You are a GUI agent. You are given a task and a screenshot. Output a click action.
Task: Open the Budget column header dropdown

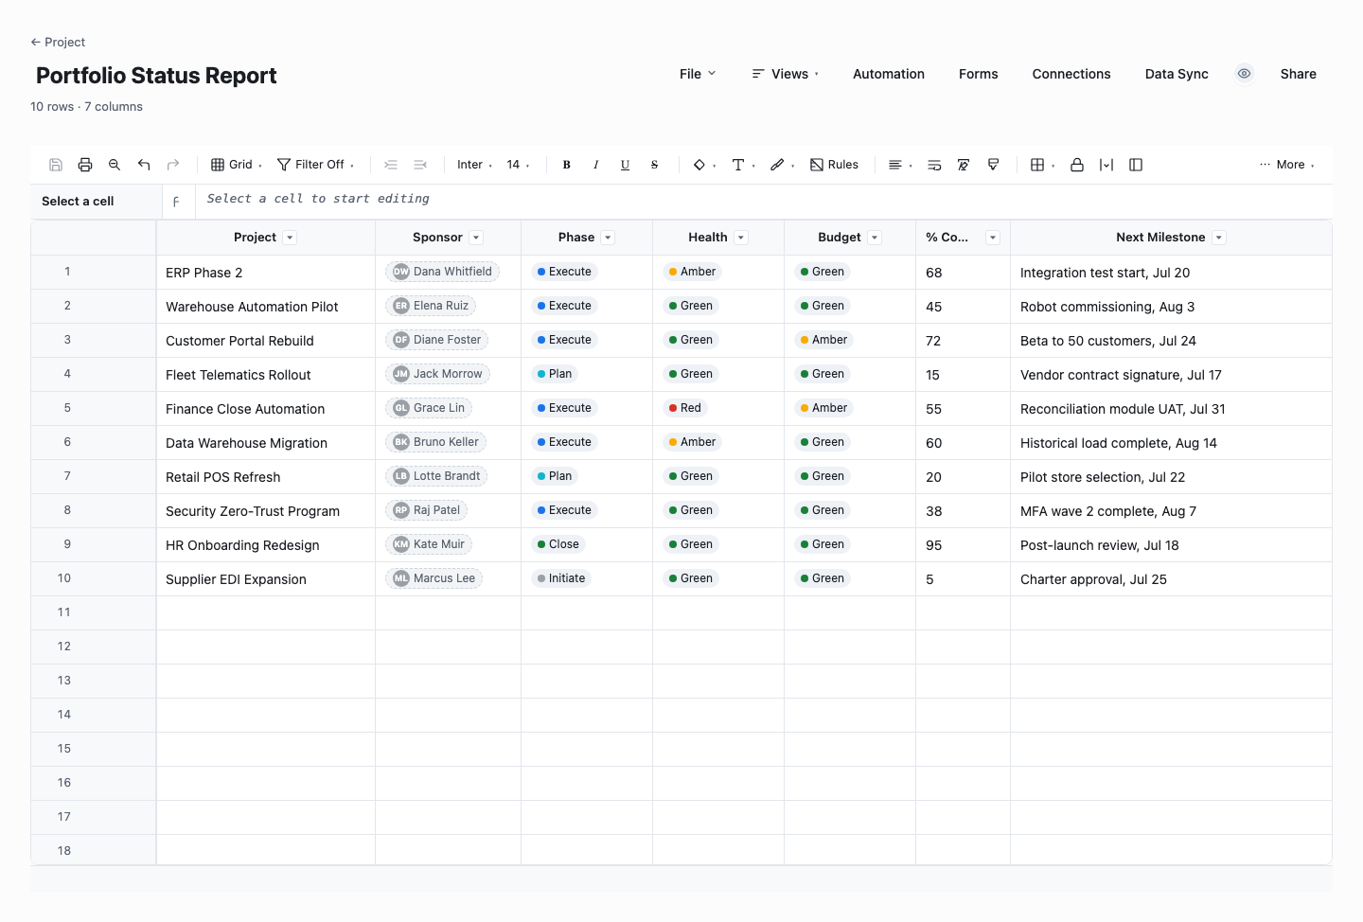(875, 238)
